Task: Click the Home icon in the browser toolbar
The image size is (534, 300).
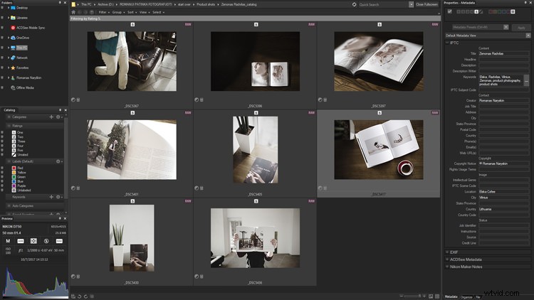Action: (x=73, y=12)
